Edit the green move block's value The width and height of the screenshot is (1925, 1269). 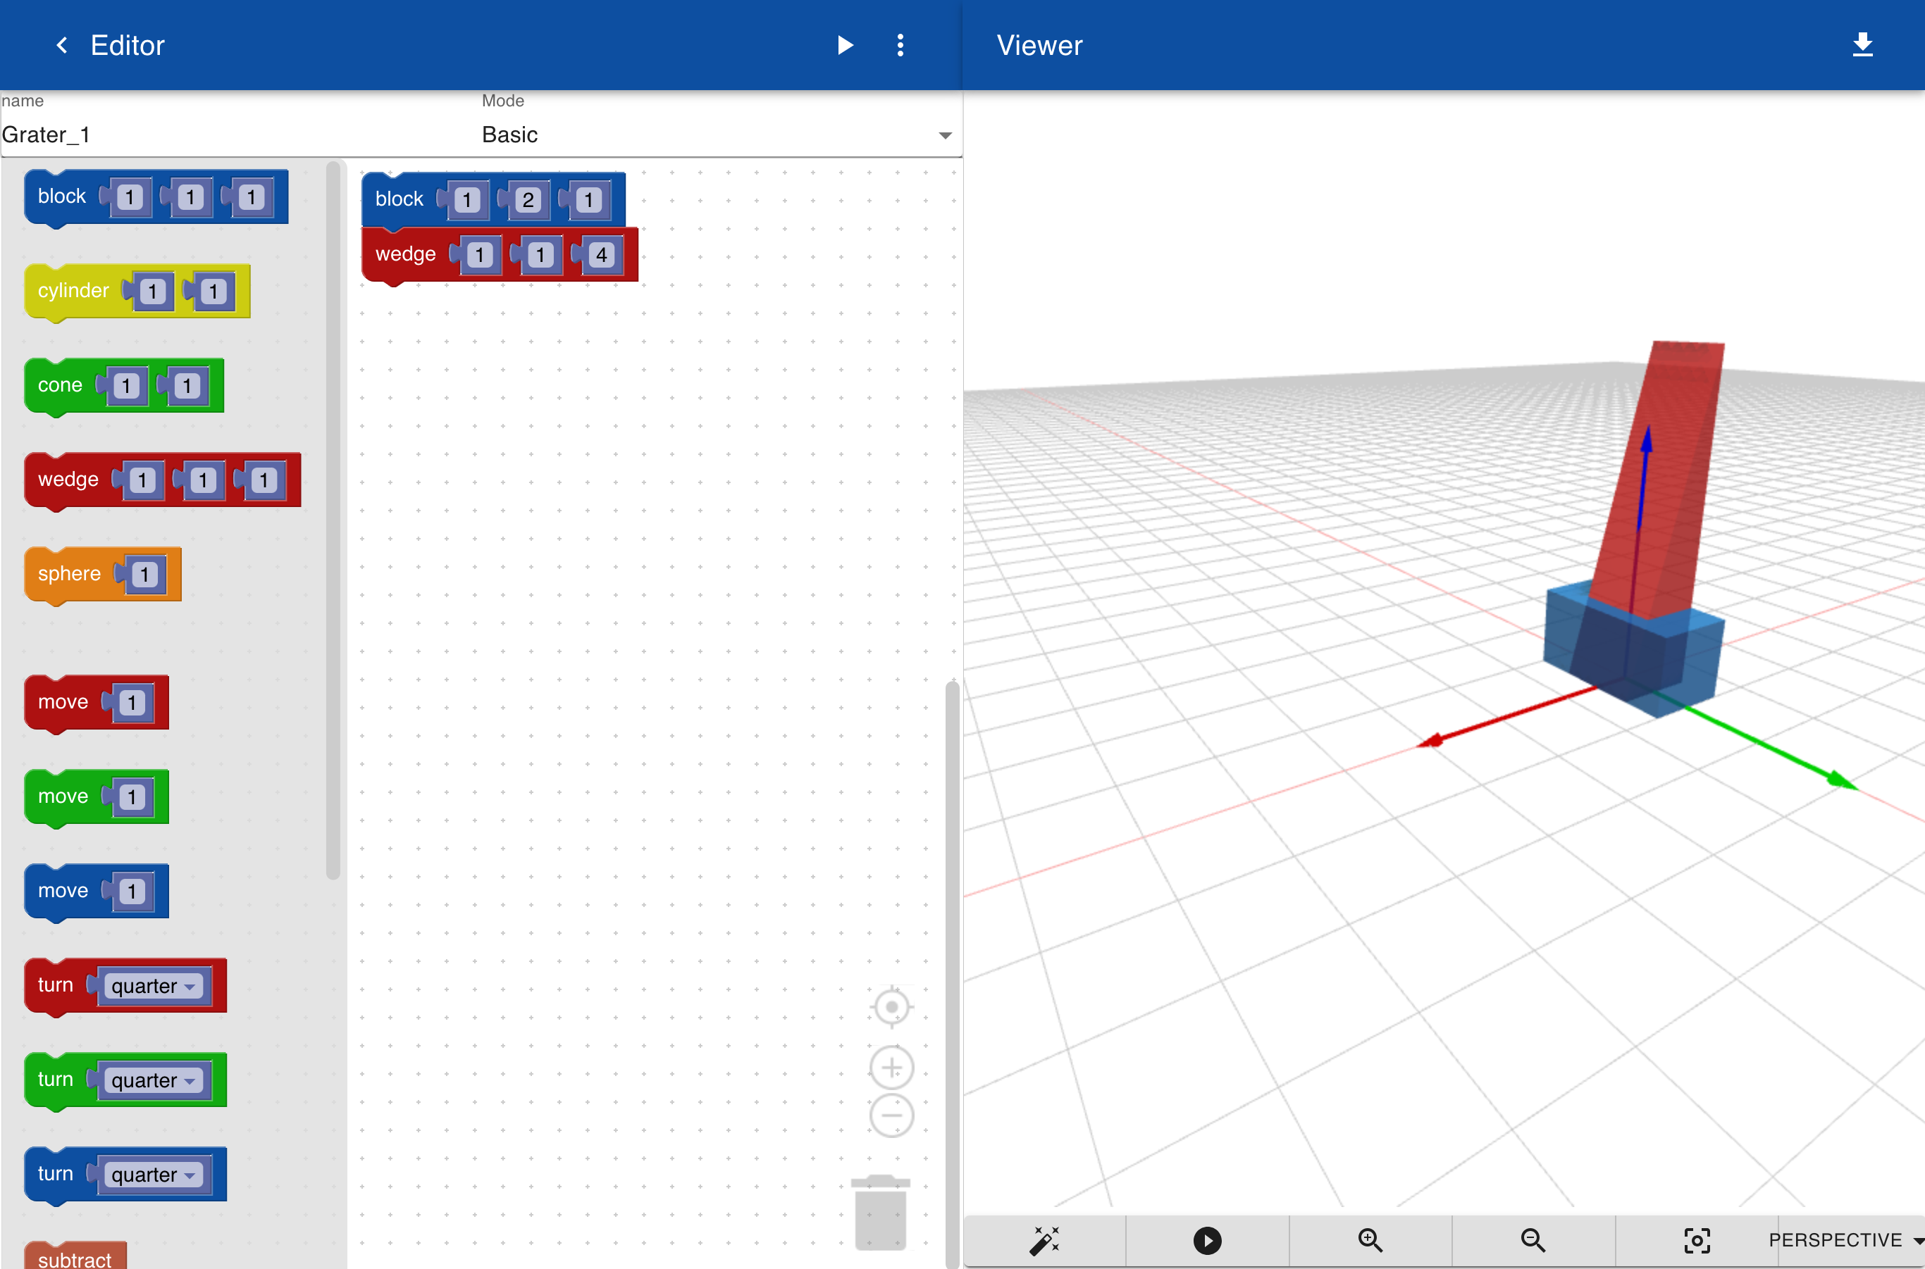tap(132, 797)
